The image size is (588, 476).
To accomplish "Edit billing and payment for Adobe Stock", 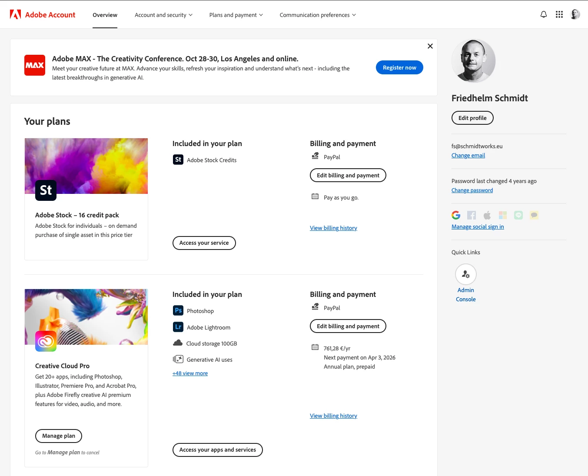I will (348, 175).
